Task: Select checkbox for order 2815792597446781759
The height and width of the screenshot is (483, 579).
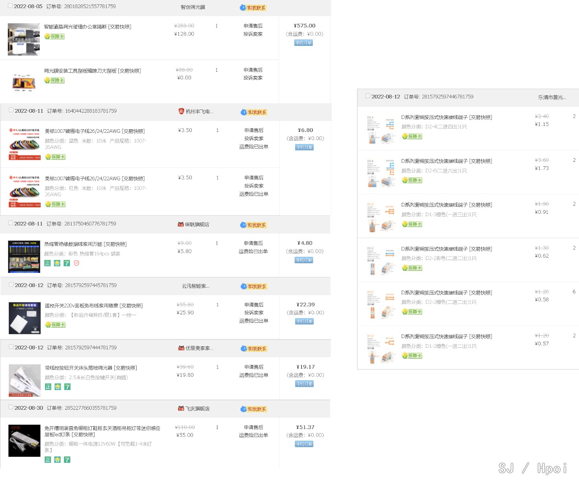Action: click(368, 96)
